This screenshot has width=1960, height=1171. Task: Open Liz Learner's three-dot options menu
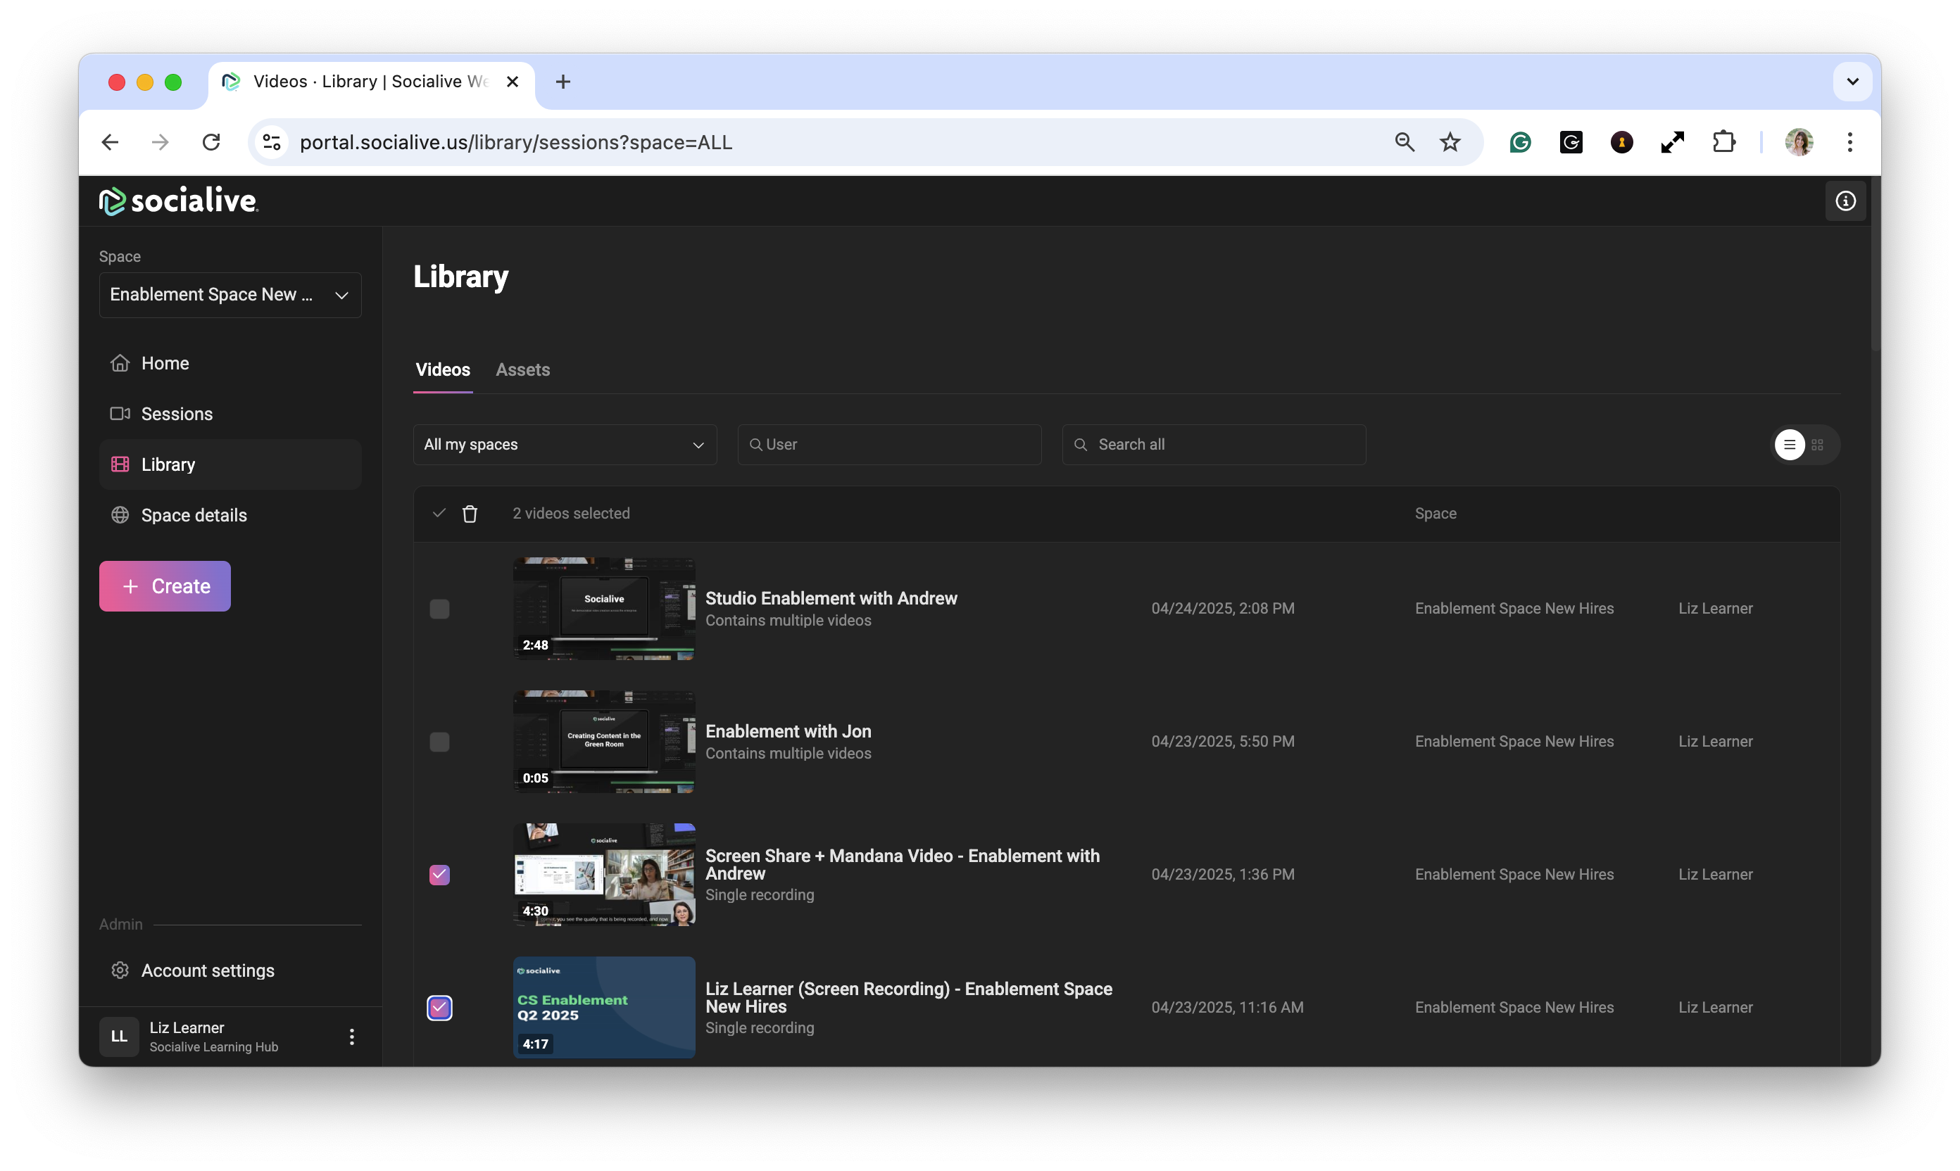pyautogui.click(x=352, y=1036)
